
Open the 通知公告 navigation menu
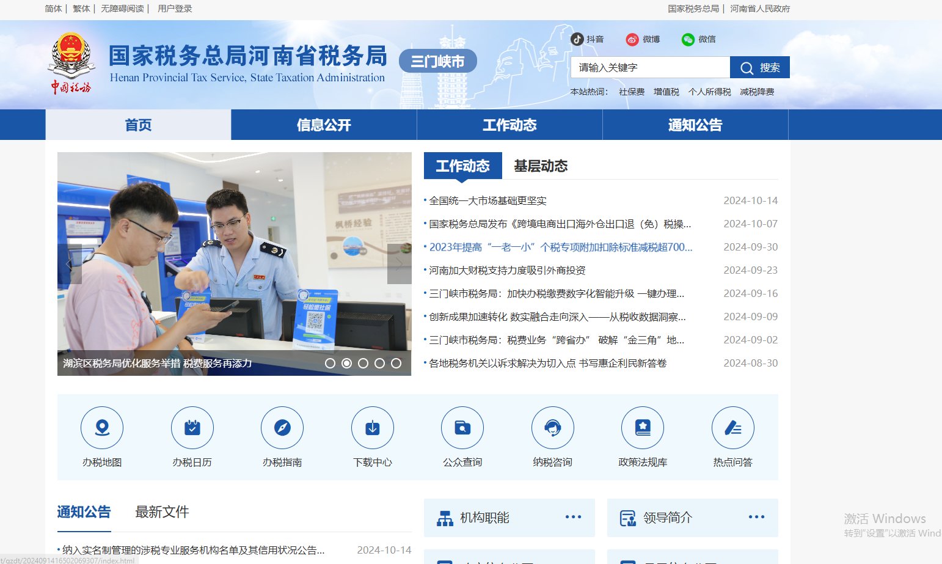tap(695, 125)
